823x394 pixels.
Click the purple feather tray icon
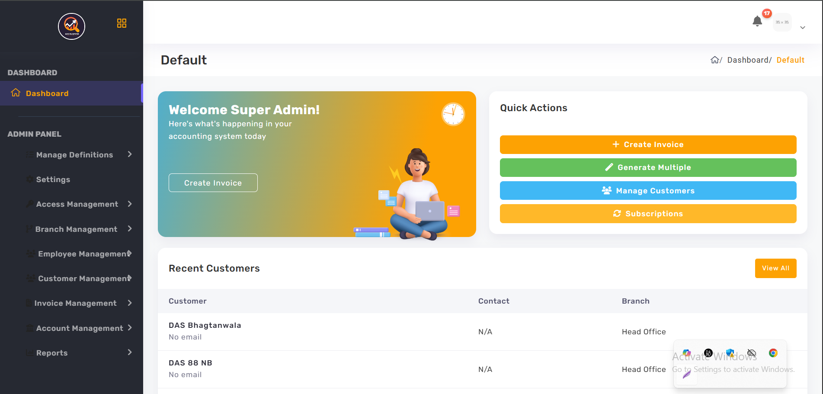(x=687, y=374)
